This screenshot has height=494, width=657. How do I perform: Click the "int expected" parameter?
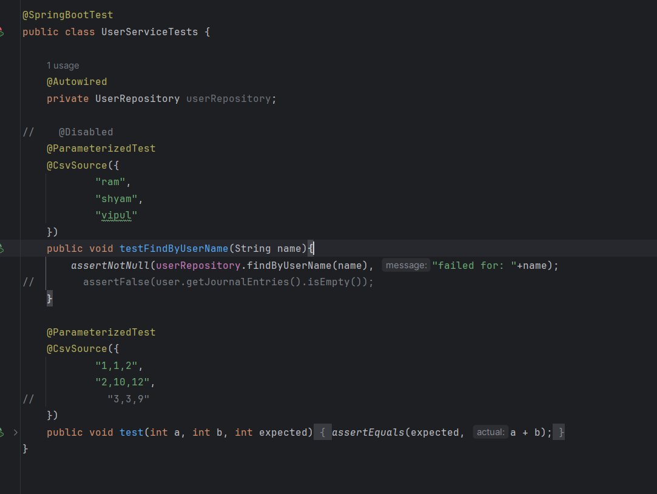coord(271,433)
